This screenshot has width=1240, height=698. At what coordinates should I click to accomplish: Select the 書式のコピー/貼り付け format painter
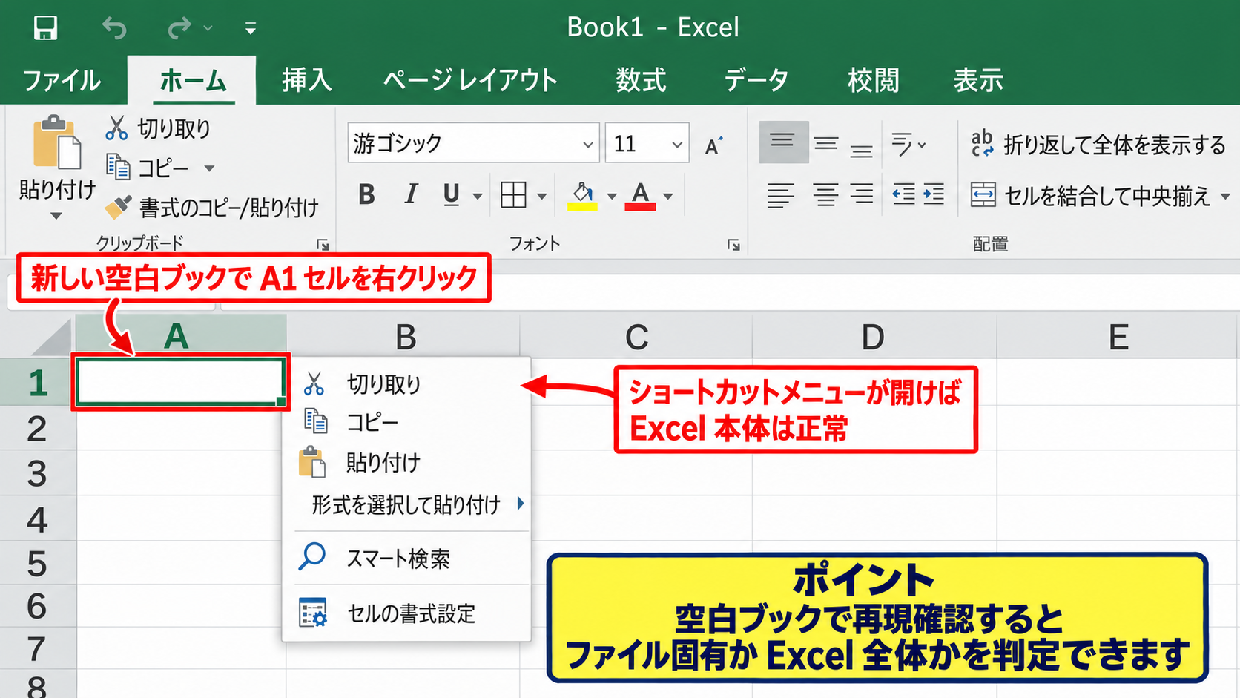[x=211, y=208]
